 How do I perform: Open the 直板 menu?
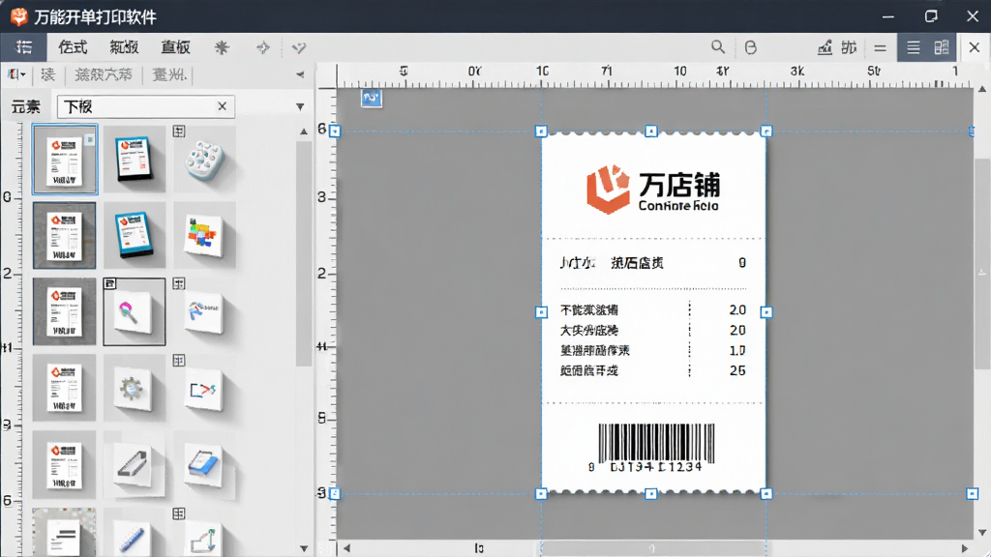pyautogui.click(x=176, y=47)
